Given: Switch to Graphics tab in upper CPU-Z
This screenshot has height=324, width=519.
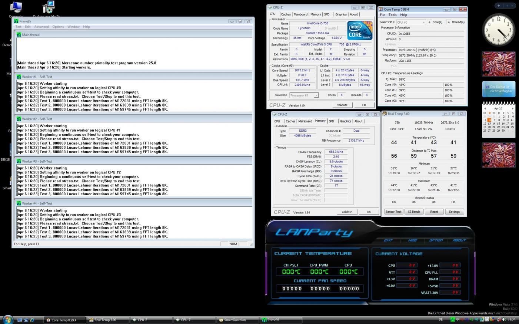Looking at the screenshot, I should [x=341, y=14].
